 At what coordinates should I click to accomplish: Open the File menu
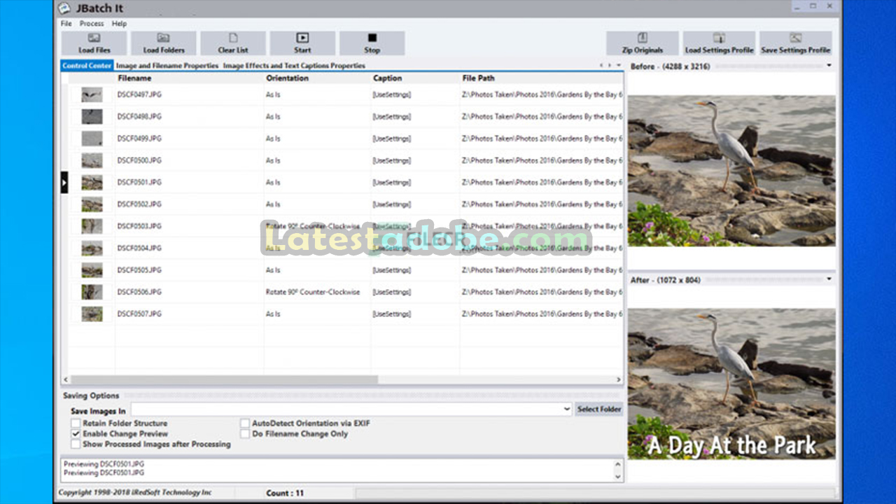tap(66, 23)
